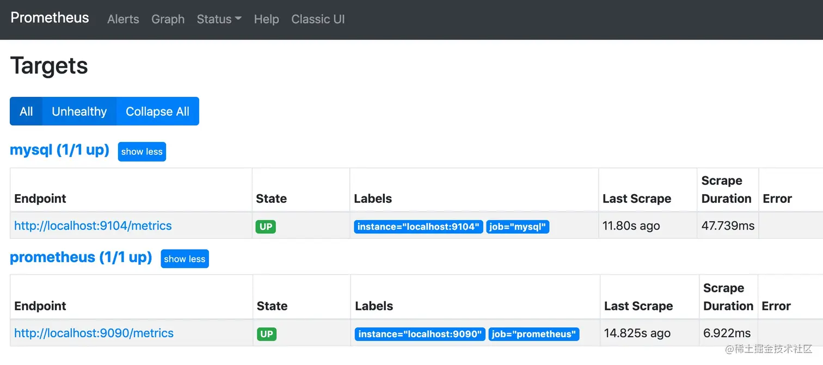The width and height of the screenshot is (823, 365).
Task: Collapse mysql group with show less
Action: pyautogui.click(x=142, y=152)
